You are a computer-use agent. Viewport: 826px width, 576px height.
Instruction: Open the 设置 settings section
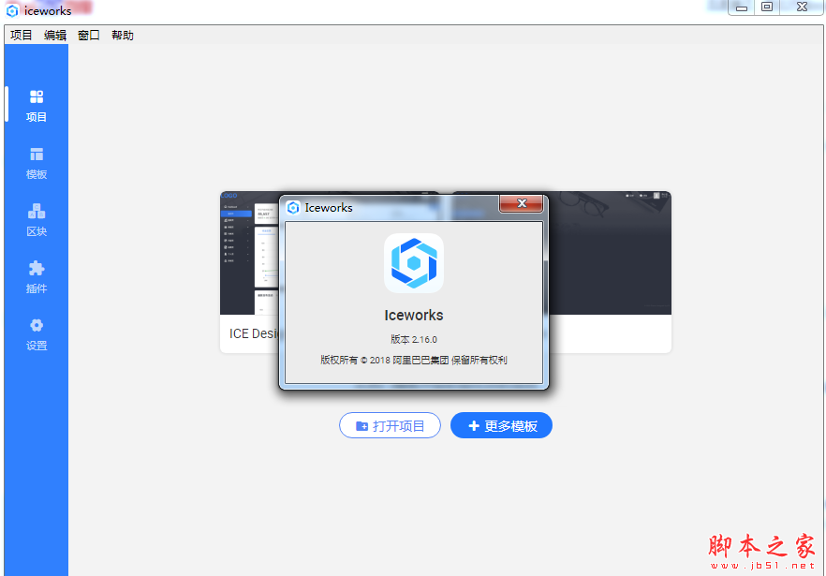coord(37,334)
